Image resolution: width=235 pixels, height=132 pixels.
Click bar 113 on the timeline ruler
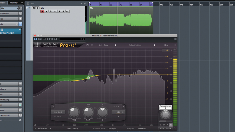161,5
